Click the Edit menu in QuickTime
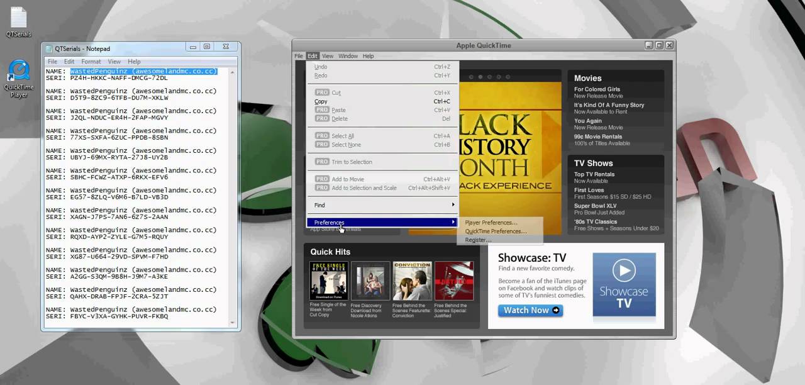 (313, 56)
